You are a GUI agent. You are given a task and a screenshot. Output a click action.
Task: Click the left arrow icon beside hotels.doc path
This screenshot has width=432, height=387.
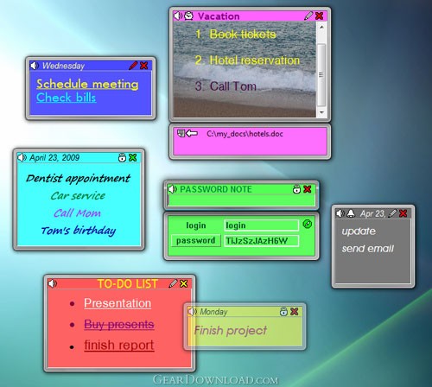(192, 133)
